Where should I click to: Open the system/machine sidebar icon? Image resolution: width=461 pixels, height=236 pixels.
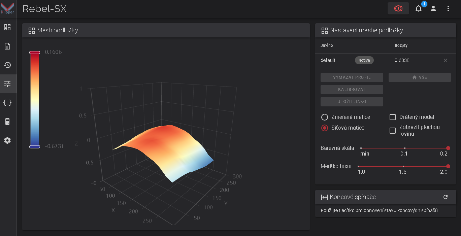coord(7,122)
